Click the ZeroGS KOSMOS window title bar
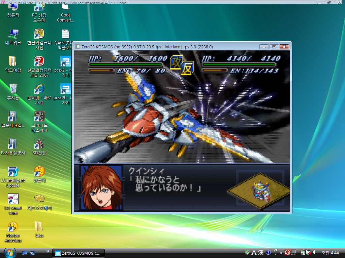 (x=167, y=47)
